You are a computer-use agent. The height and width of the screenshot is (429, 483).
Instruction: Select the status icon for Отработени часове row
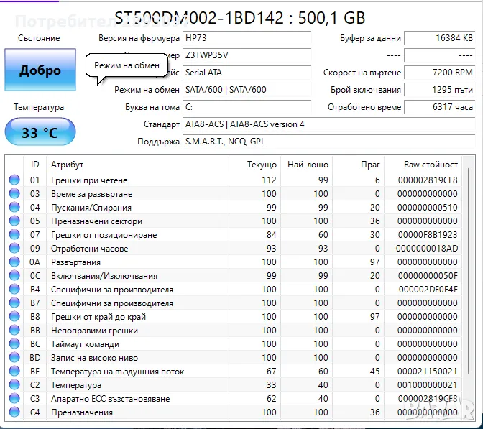tap(14, 249)
